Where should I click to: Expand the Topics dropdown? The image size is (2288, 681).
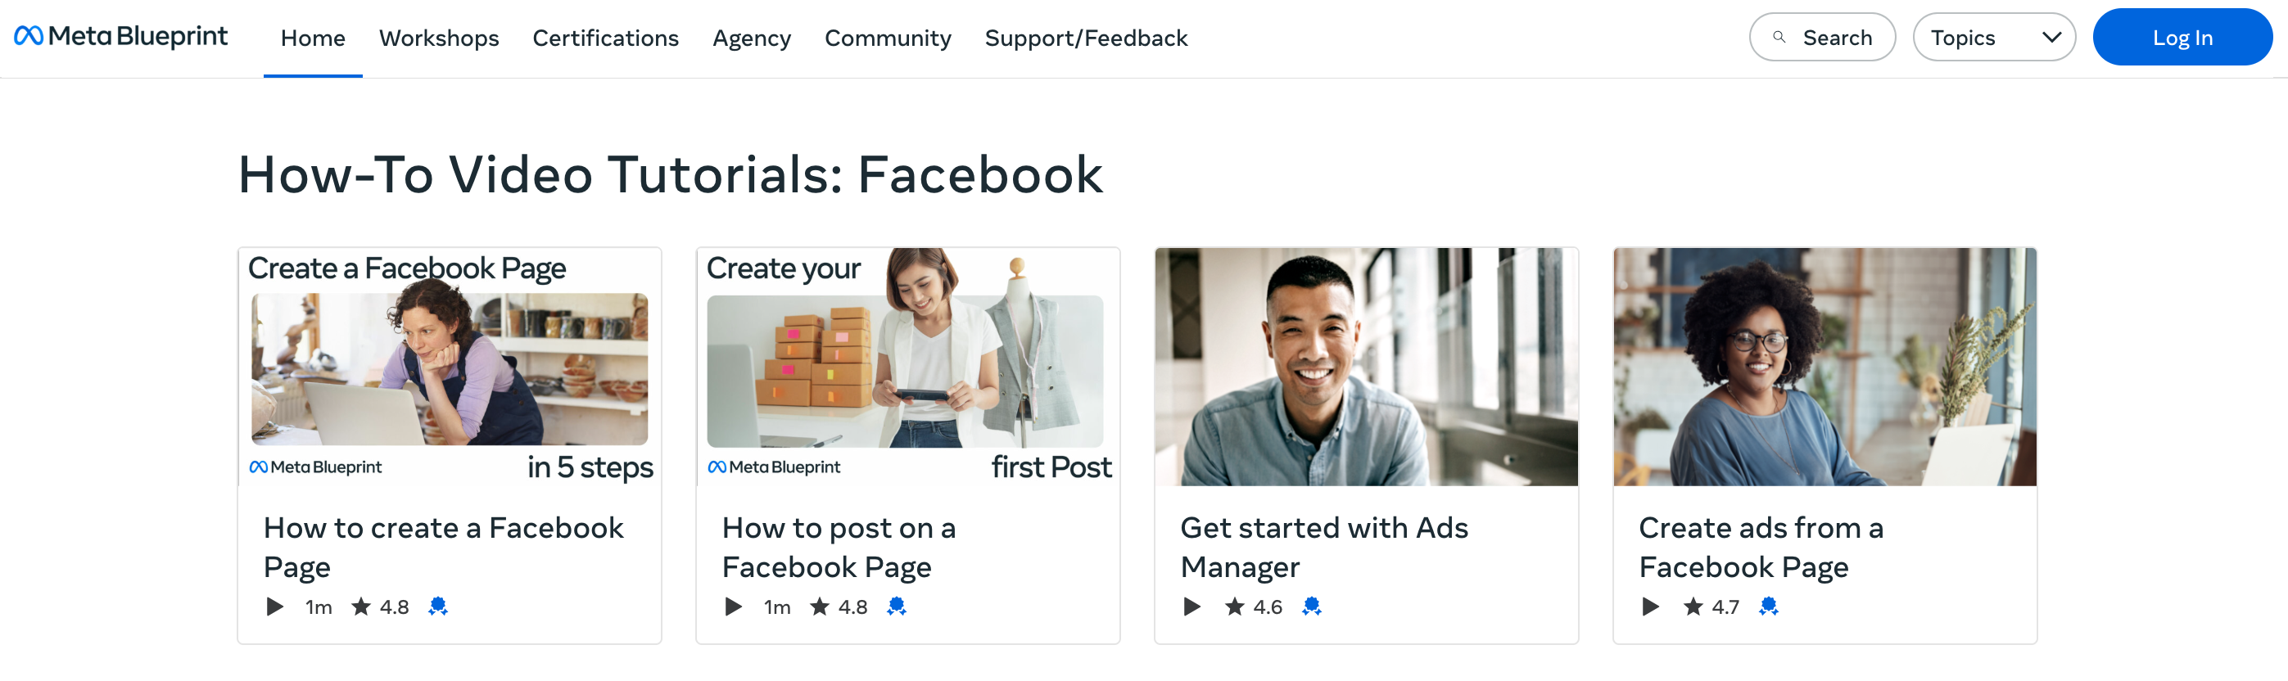pyautogui.click(x=1992, y=38)
